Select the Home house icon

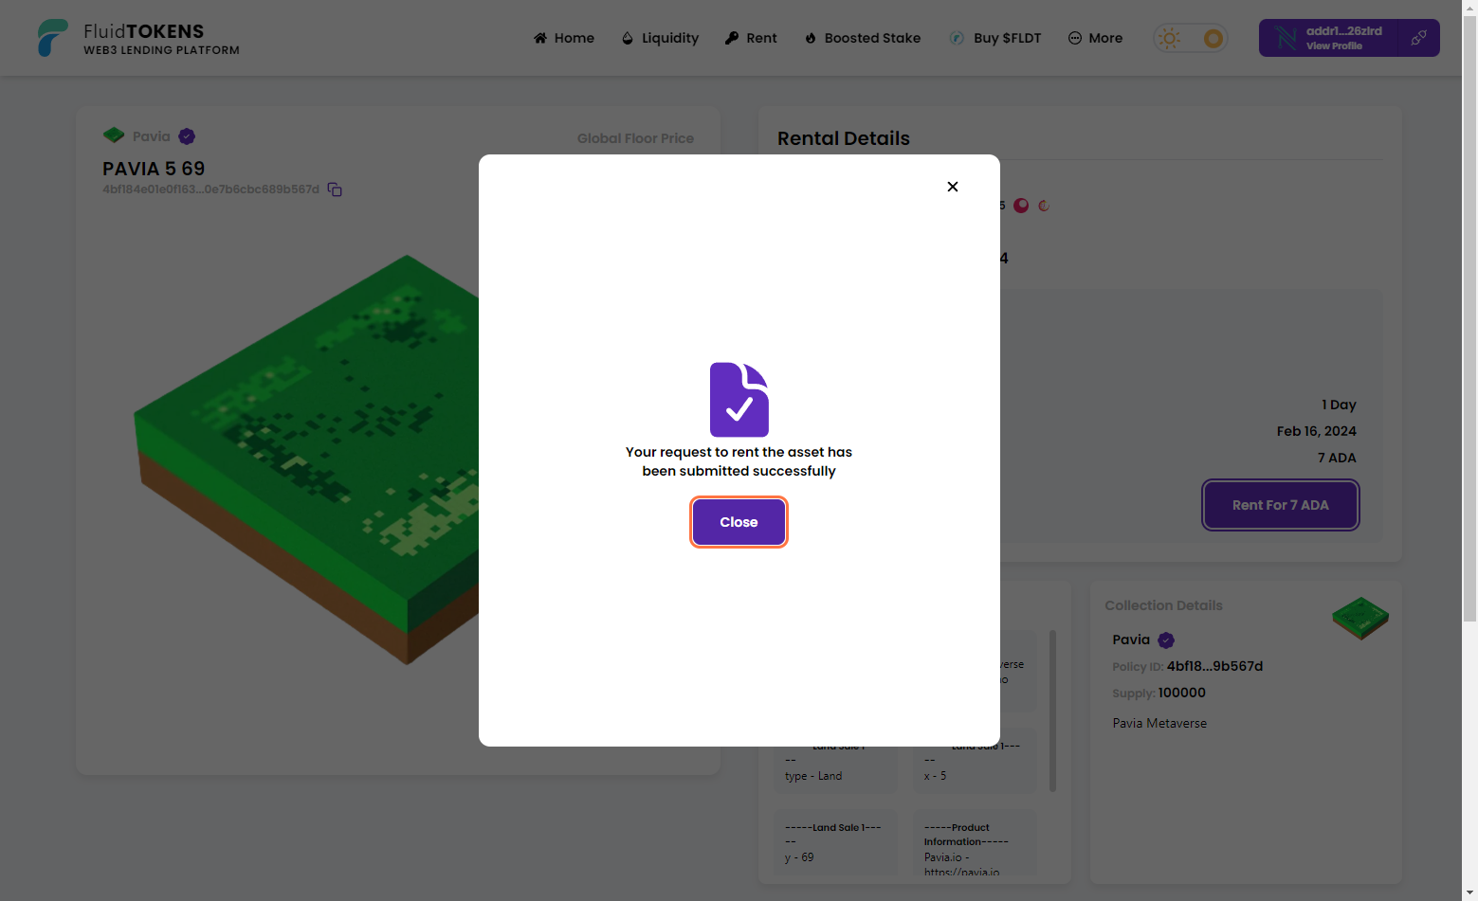coord(539,38)
